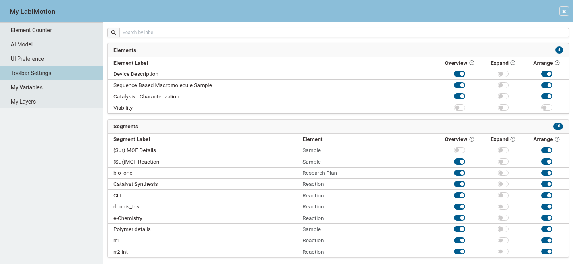Enable Arrange for Viability

[x=547, y=108]
